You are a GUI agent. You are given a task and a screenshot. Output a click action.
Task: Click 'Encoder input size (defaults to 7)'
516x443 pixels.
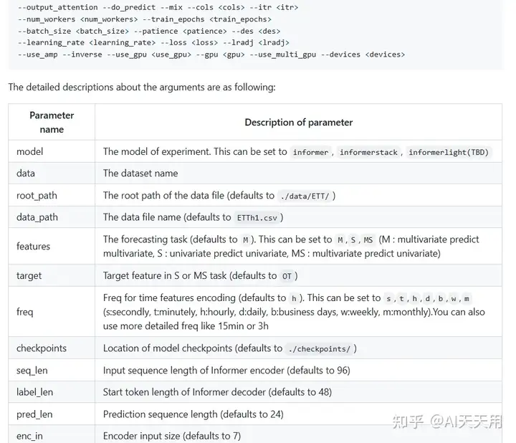tap(172, 436)
